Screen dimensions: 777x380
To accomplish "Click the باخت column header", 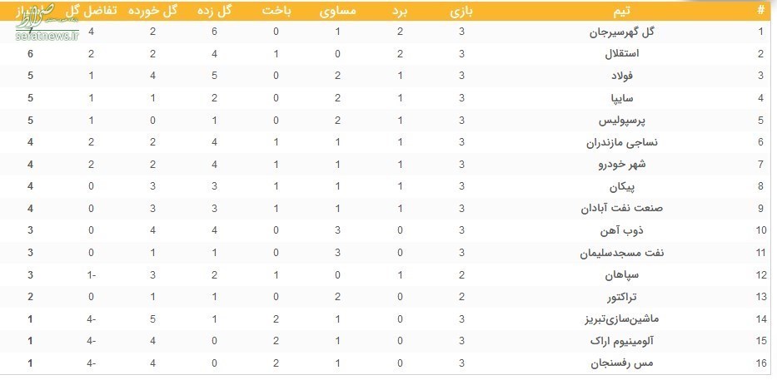I will tap(276, 12).
